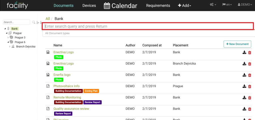Click the tree search magnifier icon
This screenshot has height=120, width=255.
click(x=34, y=22)
